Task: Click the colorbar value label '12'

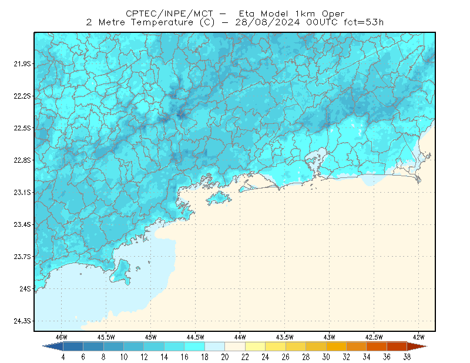Action: tap(144, 357)
